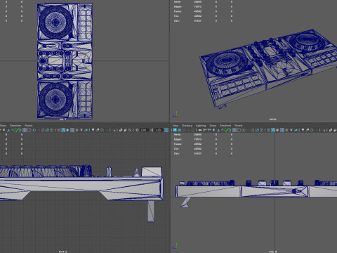337x253 pixels.
Task: Toggle Resolution Gate in side view toolbar
Action: [244, 130]
